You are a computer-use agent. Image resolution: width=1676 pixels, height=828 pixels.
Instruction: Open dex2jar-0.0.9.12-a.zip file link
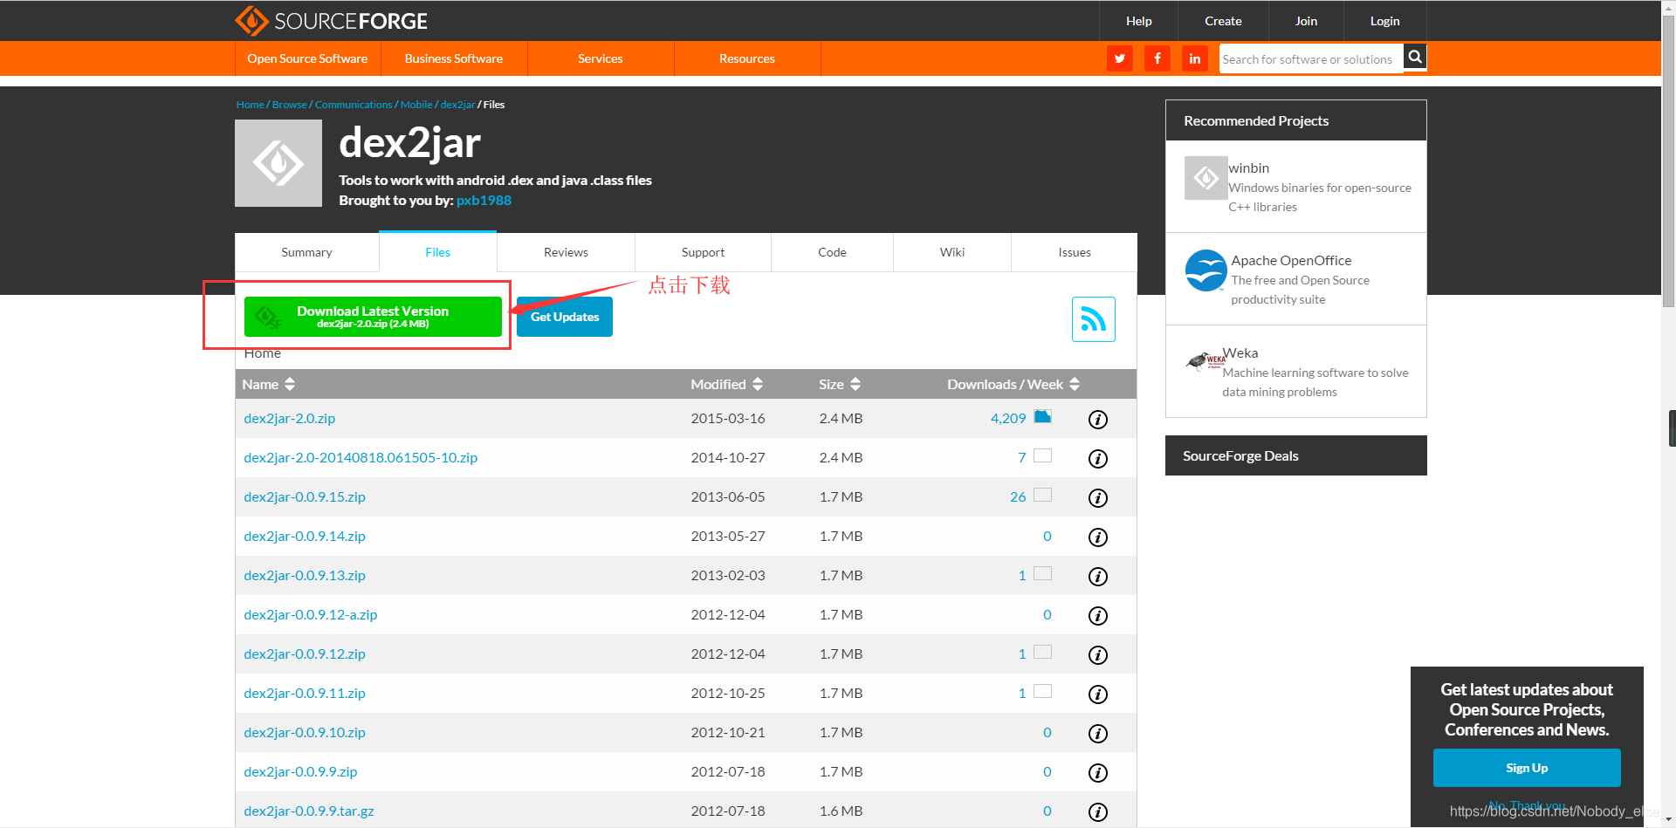(311, 615)
